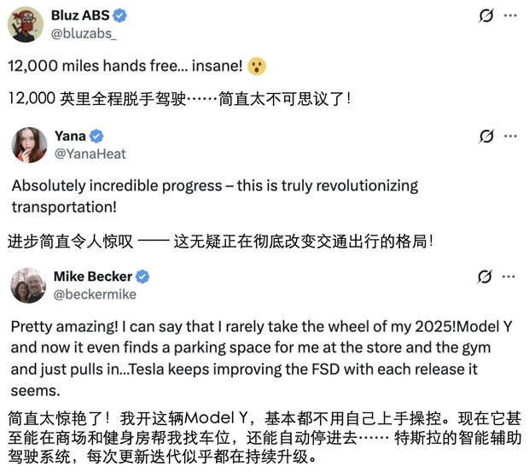Viewport: 529px width, 472px height.
Task: Click the Mike Becker display name
Action: click(93, 277)
